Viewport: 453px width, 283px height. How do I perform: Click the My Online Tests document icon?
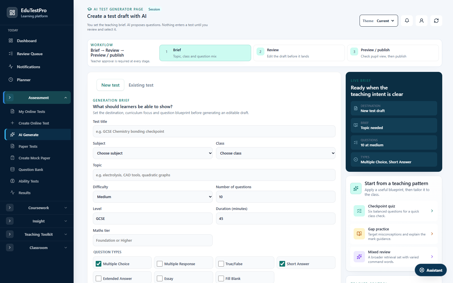tap(12, 111)
